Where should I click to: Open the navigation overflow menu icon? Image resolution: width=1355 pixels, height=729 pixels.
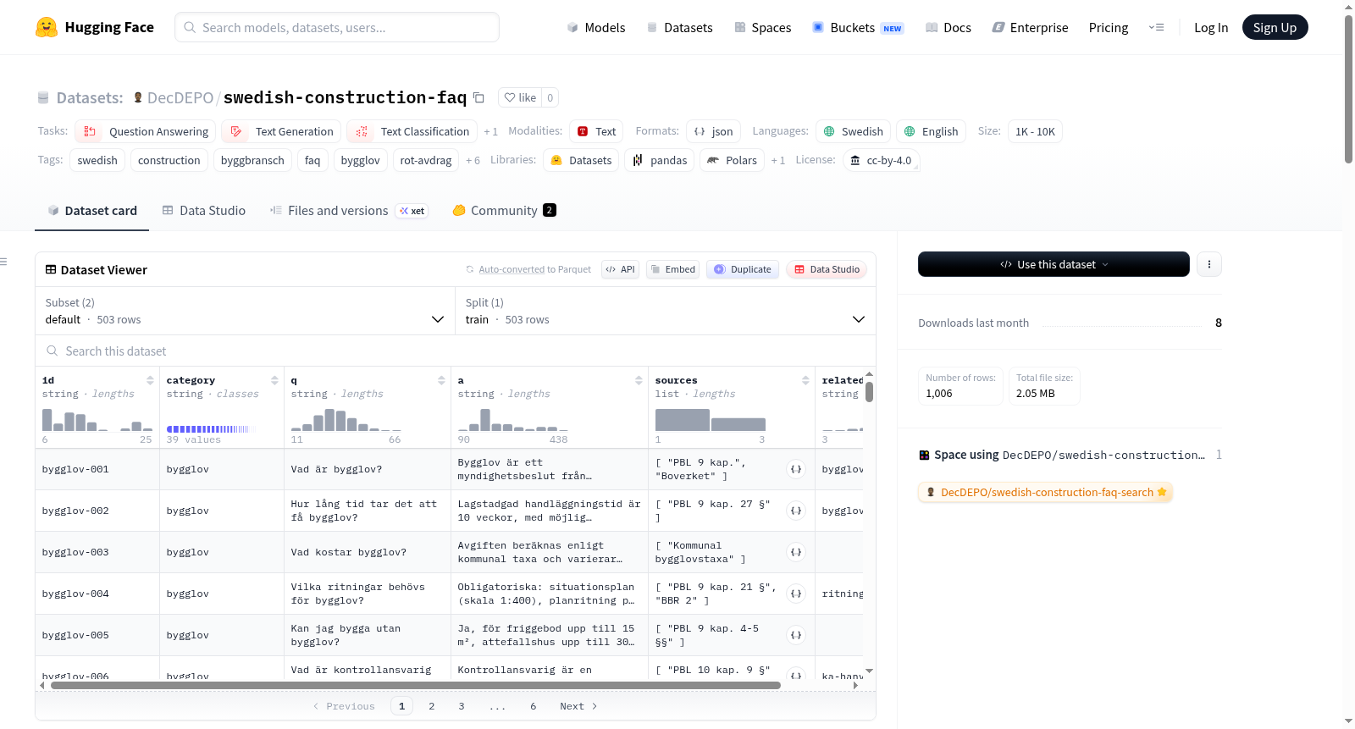1156,27
